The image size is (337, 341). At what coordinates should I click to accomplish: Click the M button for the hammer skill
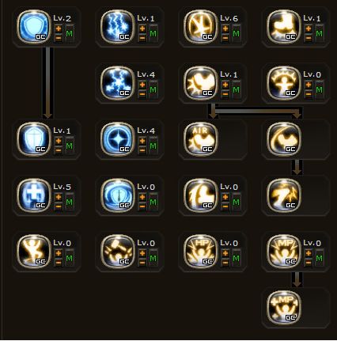click(153, 258)
